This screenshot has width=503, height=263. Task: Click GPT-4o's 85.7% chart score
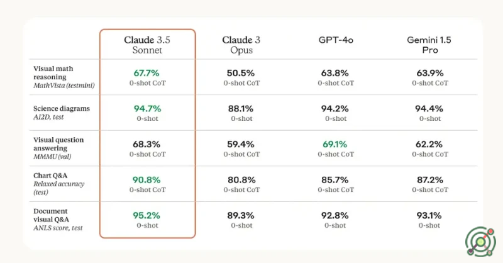(335, 179)
